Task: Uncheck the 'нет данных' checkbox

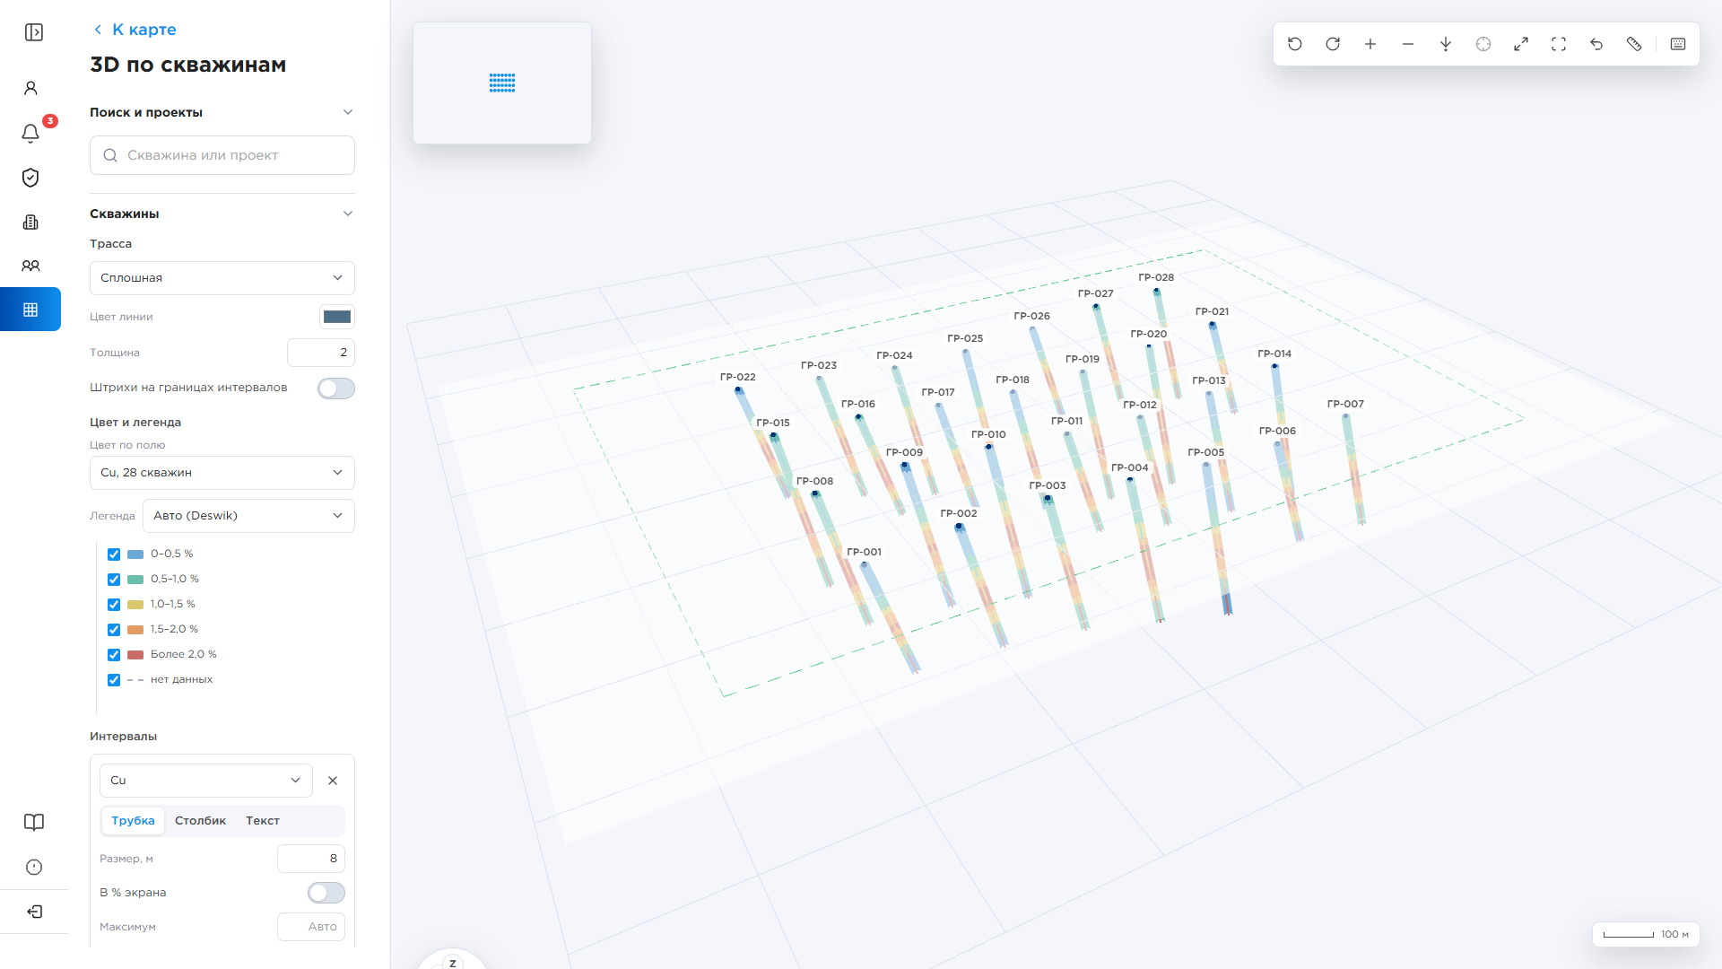Action: pyautogui.click(x=114, y=680)
